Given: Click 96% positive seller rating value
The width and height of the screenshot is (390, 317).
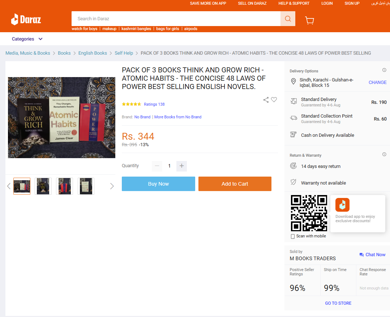Looking at the screenshot, I should 297,288.
